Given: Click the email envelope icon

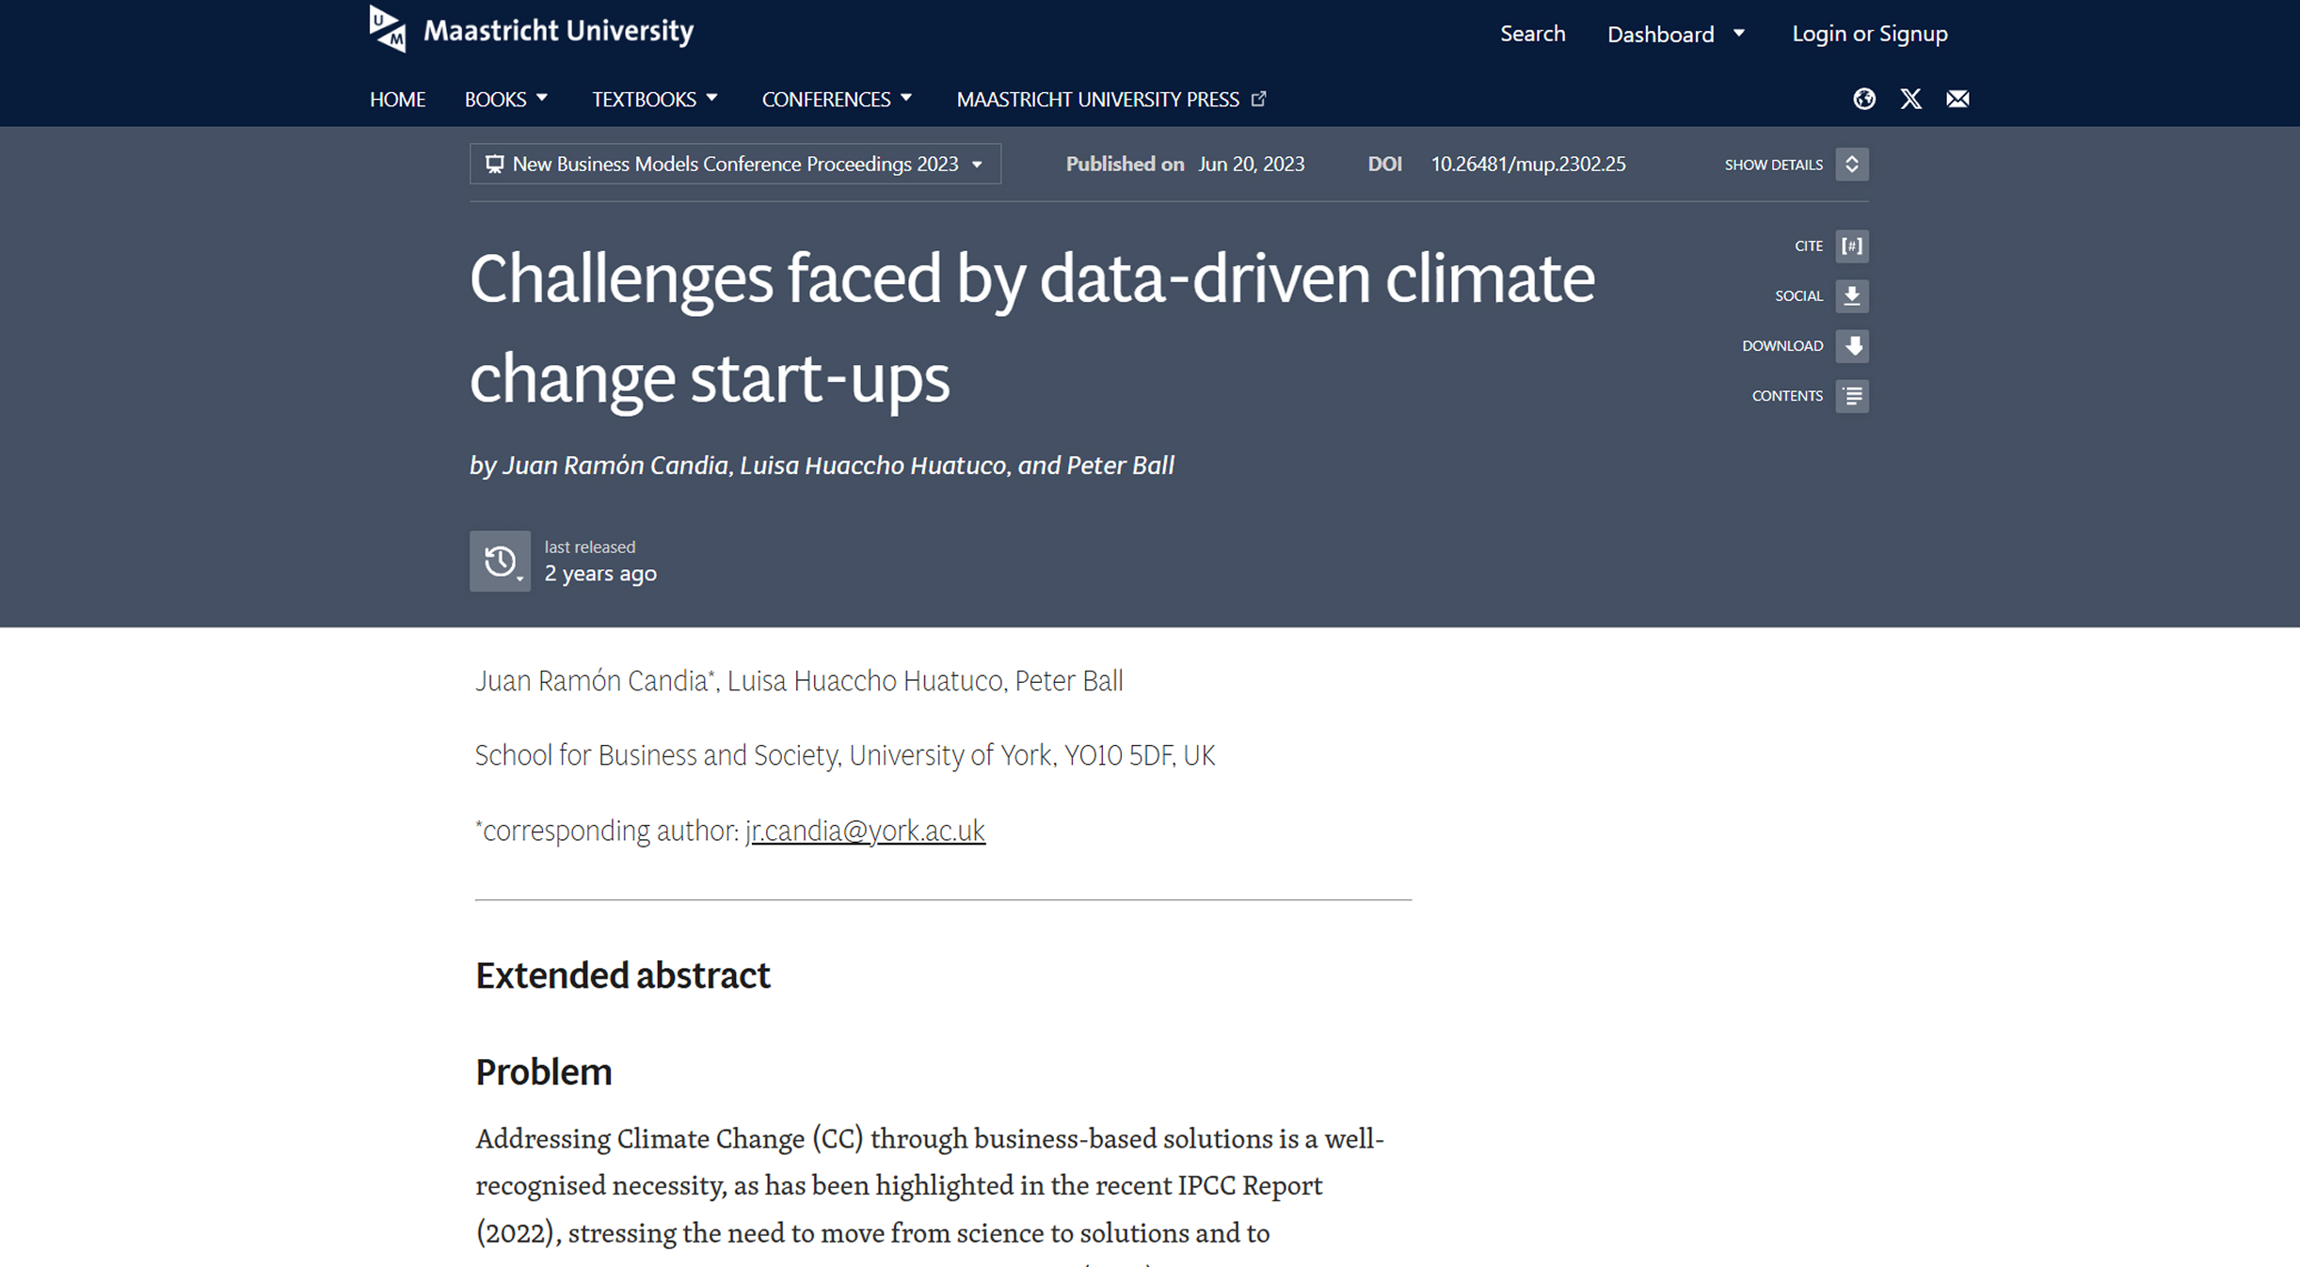Looking at the screenshot, I should pos(1957,99).
